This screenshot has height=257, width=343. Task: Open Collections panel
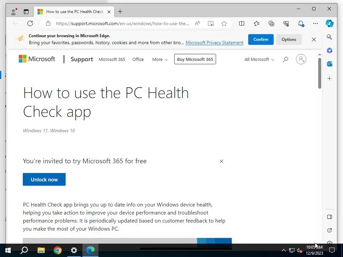click(x=271, y=23)
